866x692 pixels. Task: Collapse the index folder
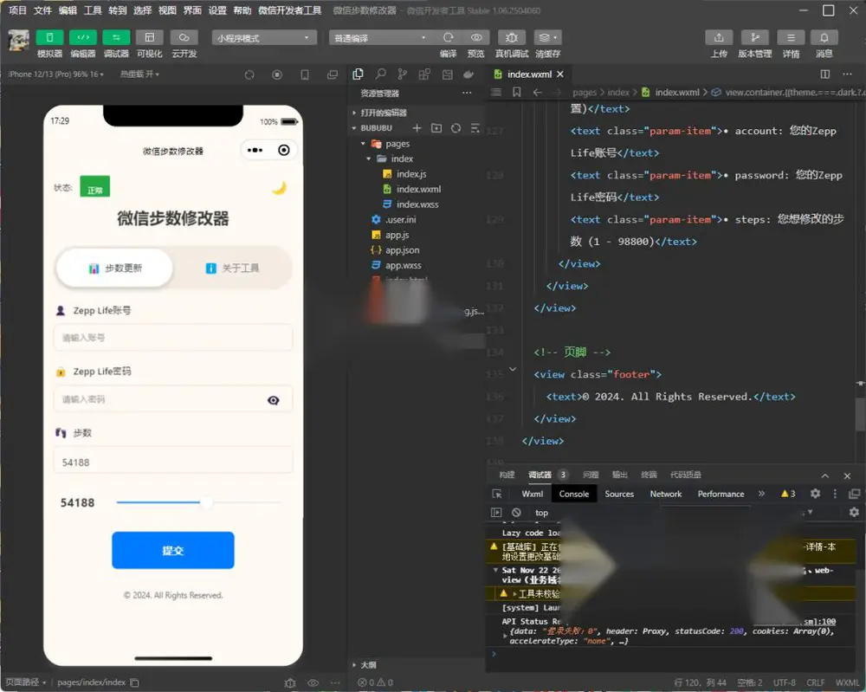[x=396, y=158]
